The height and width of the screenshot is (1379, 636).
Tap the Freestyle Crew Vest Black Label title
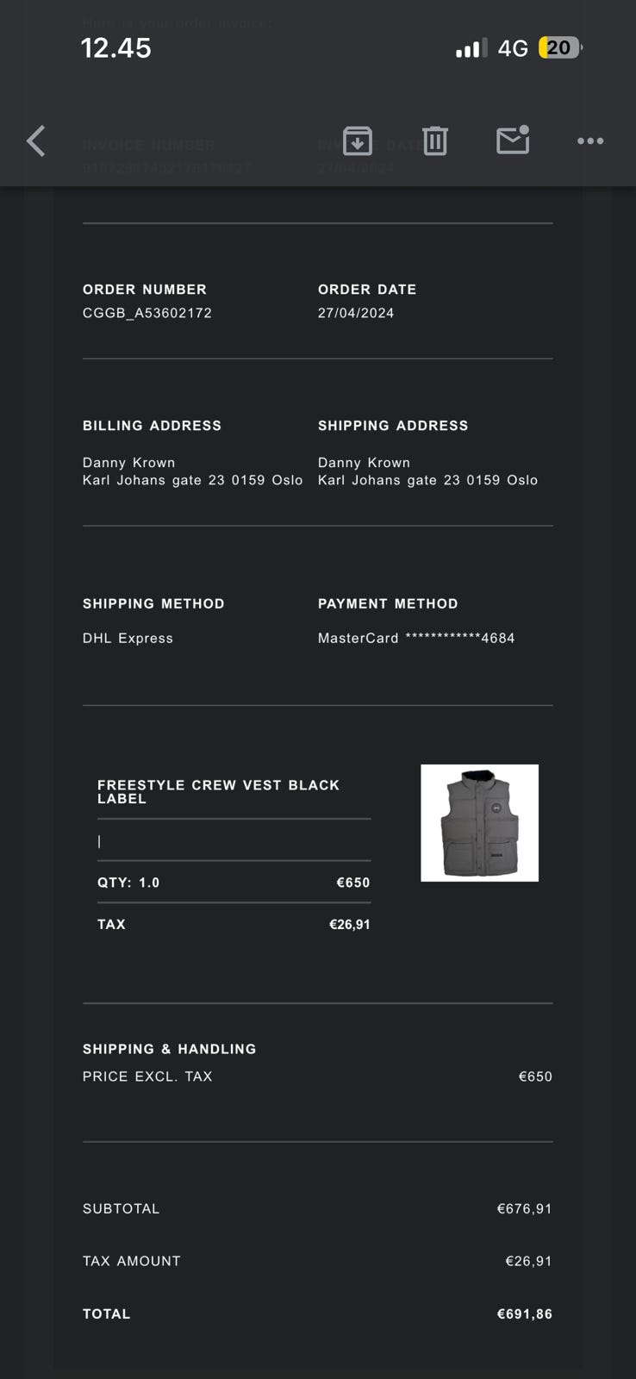[x=218, y=791]
